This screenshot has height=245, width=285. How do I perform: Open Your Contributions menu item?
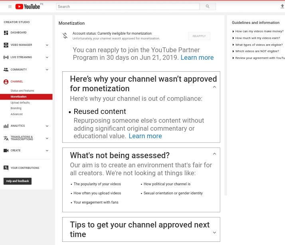point(25,168)
